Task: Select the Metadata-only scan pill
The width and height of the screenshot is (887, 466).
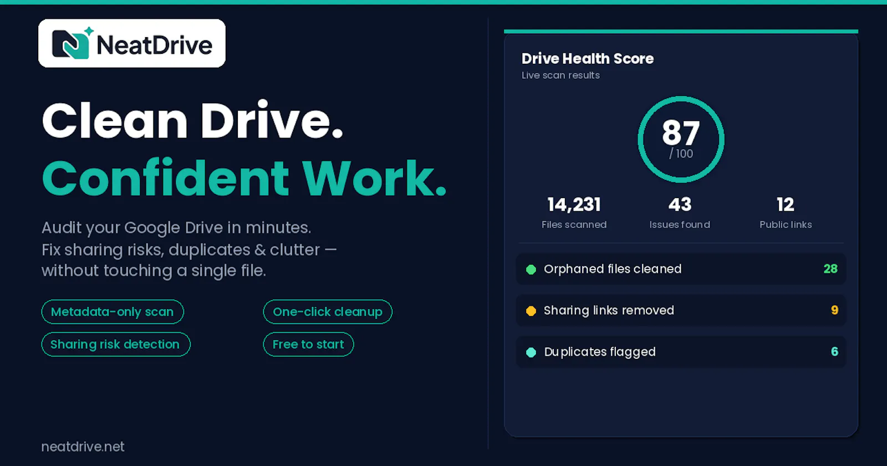Action: click(113, 312)
